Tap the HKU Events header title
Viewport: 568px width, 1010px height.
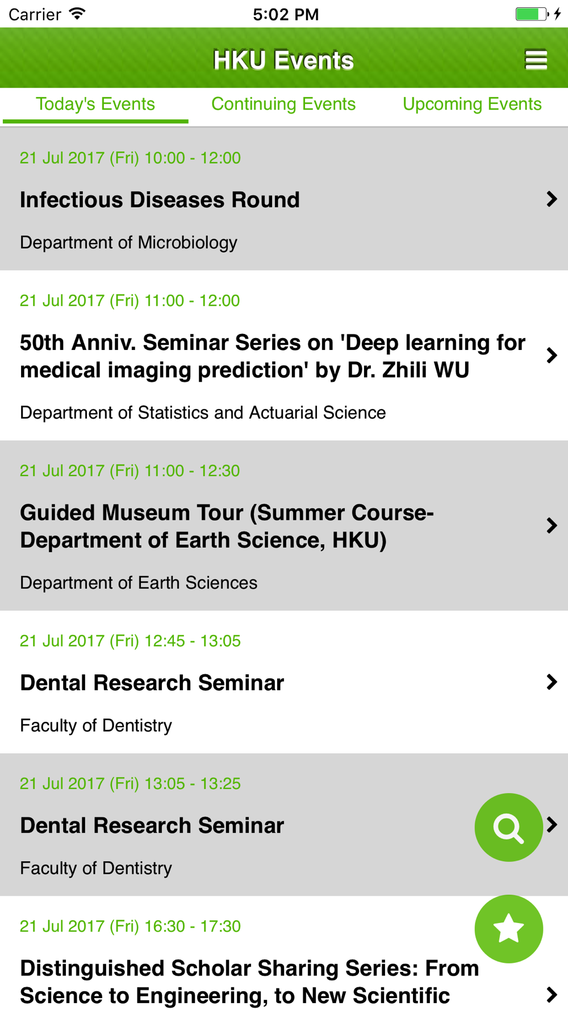point(283,60)
